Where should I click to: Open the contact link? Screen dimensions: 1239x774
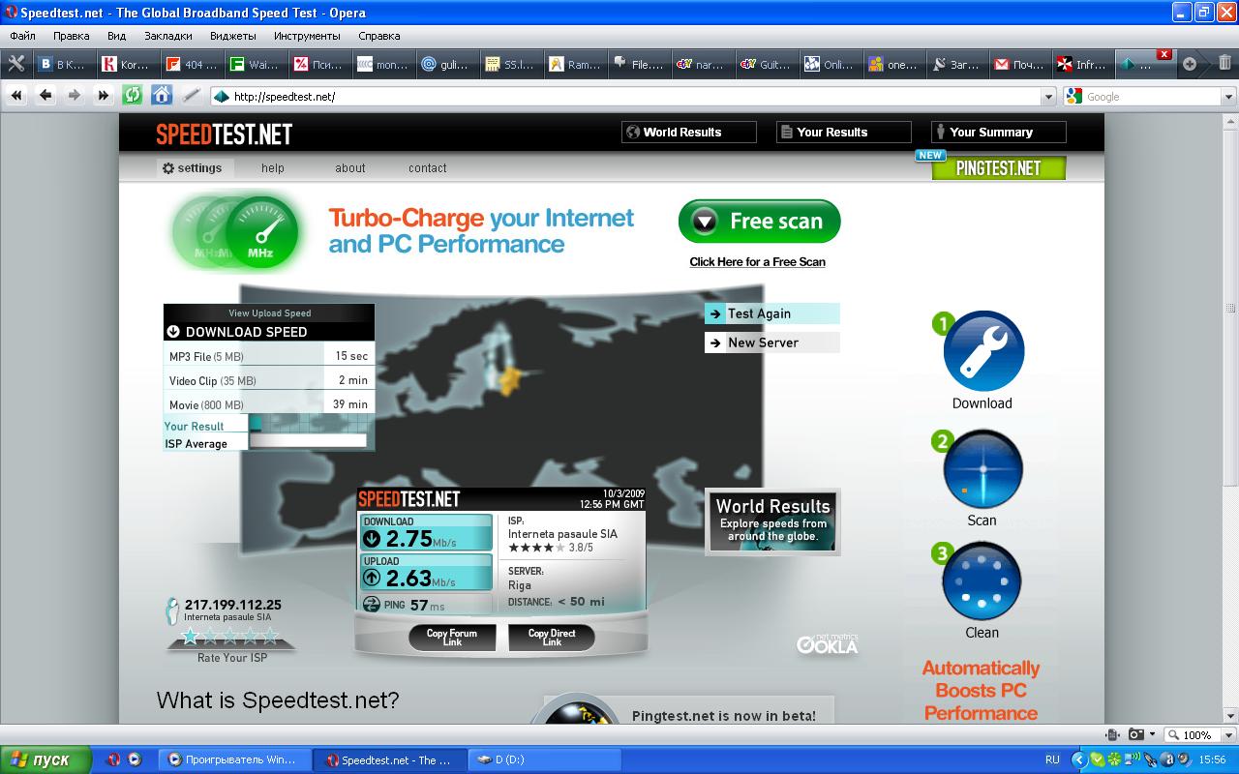pos(427,168)
